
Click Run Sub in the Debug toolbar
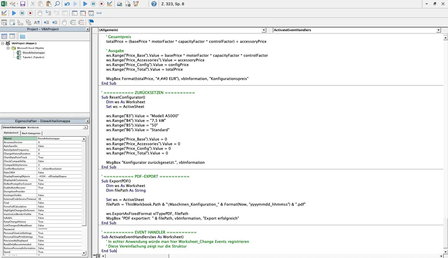pyautogui.click(x=14, y=13)
